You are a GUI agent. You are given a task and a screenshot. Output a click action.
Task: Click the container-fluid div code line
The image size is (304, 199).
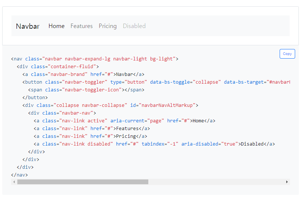[x=58, y=67]
